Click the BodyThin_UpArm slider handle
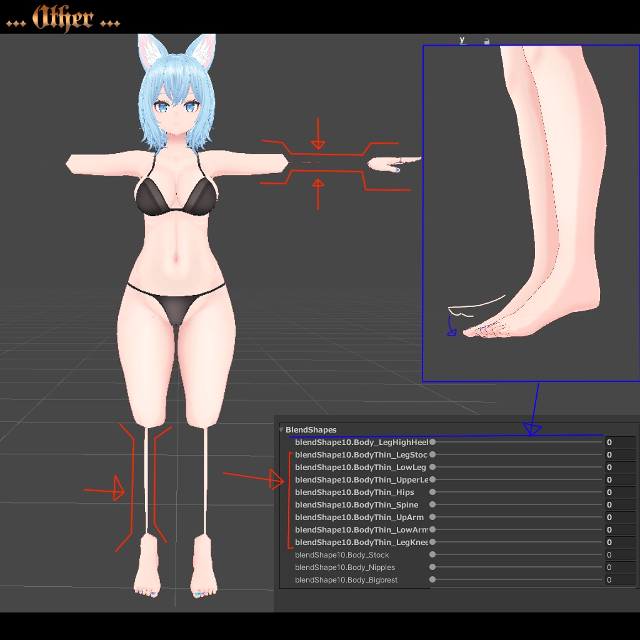 pyautogui.click(x=432, y=517)
